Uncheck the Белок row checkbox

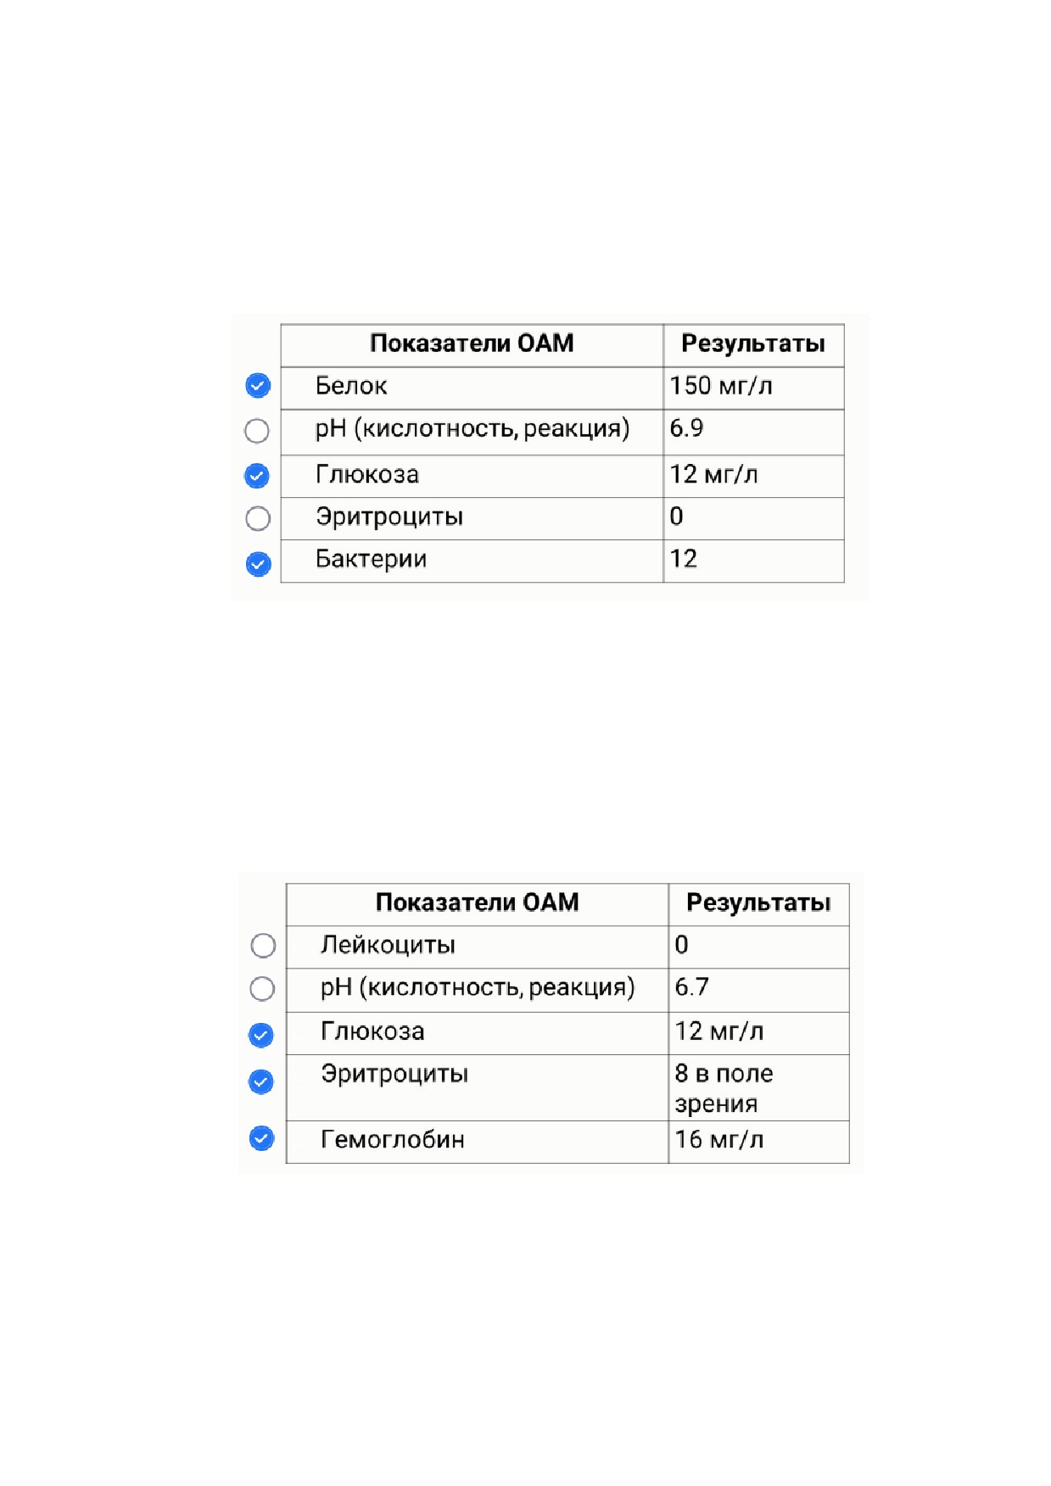258,386
